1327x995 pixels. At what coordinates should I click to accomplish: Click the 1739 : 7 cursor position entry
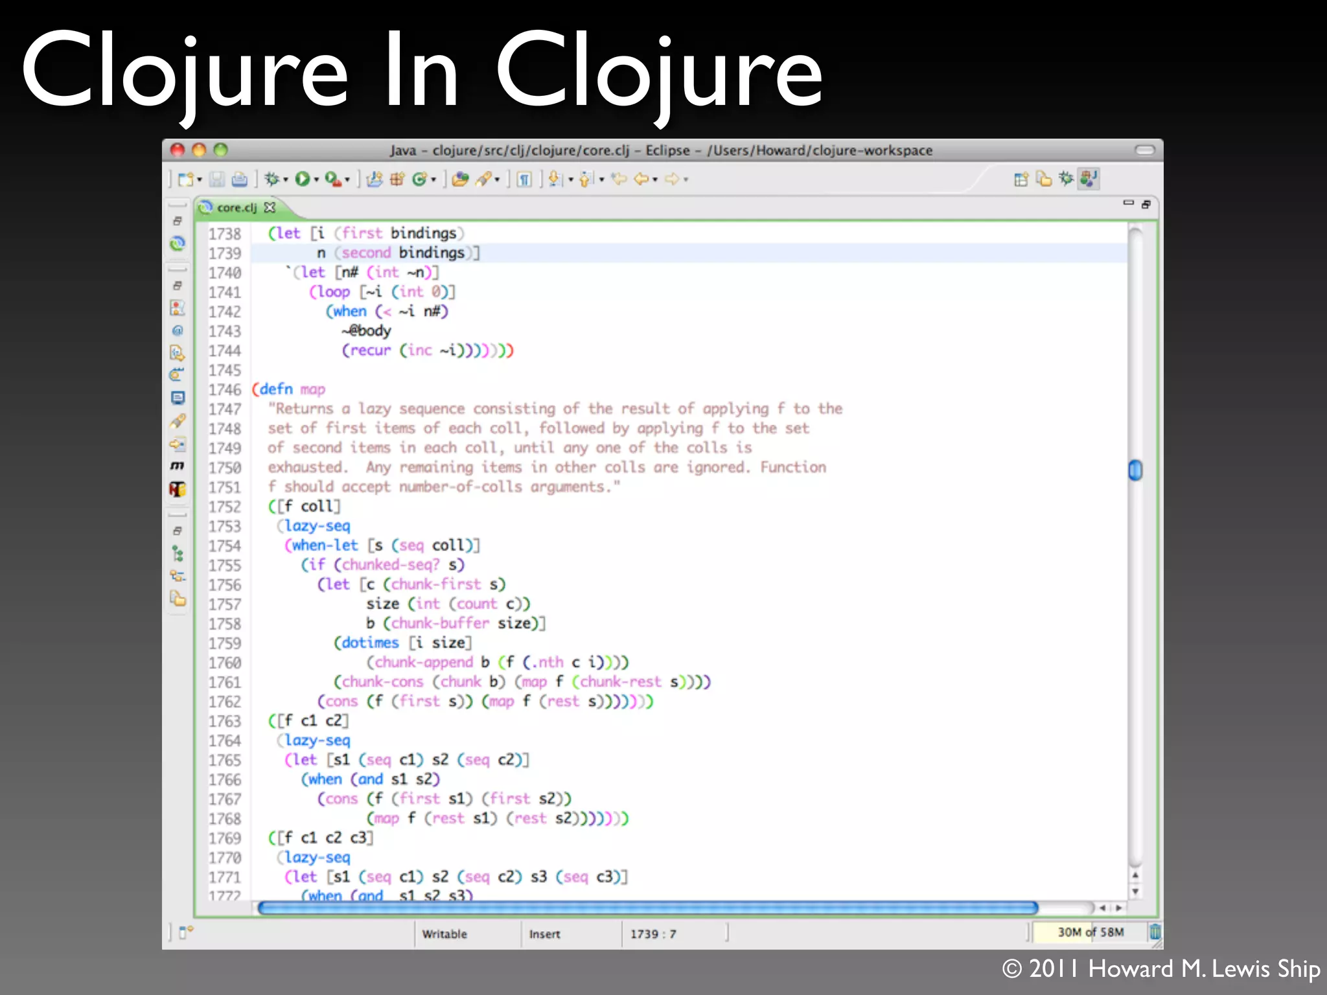pyautogui.click(x=653, y=934)
